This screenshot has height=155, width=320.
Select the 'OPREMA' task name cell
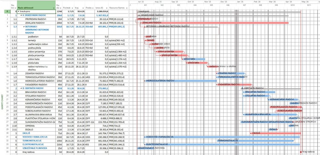pyautogui.click(x=29, y=126)
